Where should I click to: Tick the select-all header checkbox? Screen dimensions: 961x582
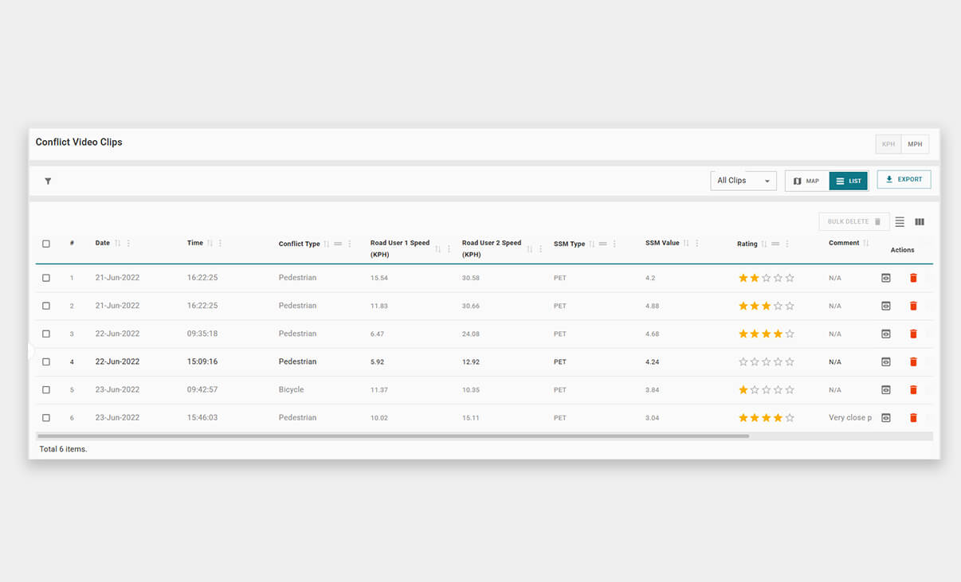click(46, 244)
